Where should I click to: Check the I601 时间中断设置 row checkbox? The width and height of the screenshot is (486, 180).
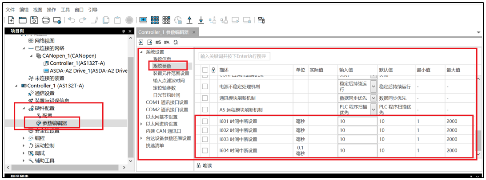[x=205, y=121]
